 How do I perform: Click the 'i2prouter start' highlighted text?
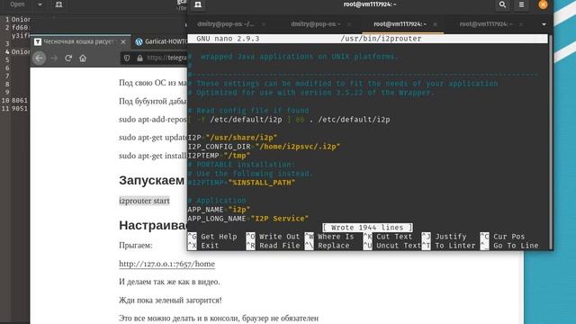[144, 201]
